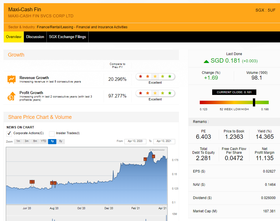Select the Overview tab
This screenshot has width=280, height=221.
[14, 37]
